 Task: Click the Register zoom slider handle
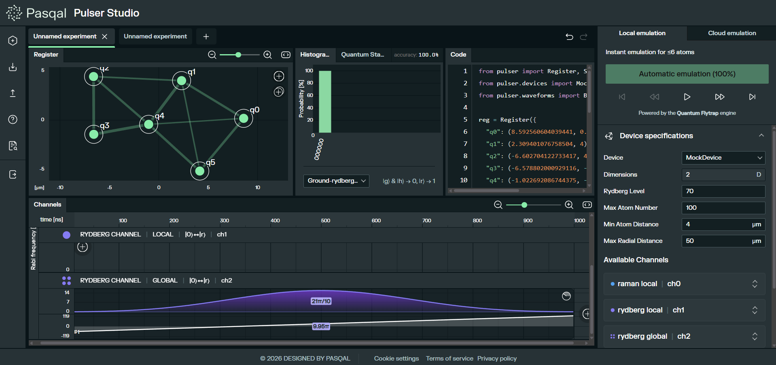[x=238, y=55]
